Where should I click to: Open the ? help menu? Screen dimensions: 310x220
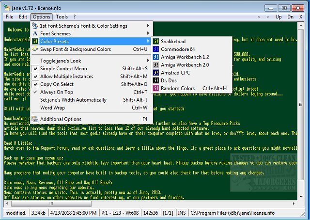coord(74,17)
